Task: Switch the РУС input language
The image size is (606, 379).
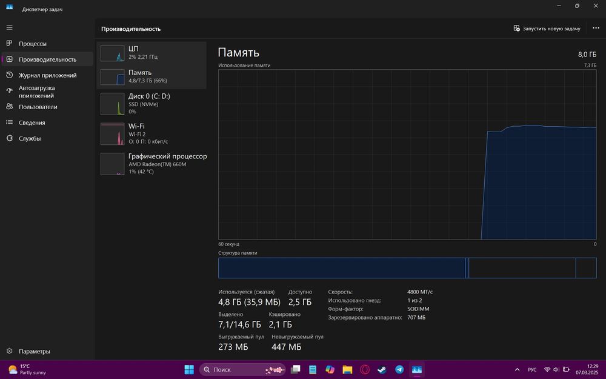Action: tap(532, 369)
